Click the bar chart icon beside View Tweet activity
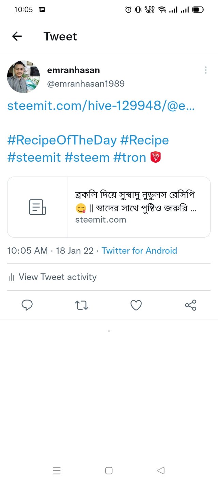Screen dimensions: 218x484 pyautogui.click(x=11, y=277)
